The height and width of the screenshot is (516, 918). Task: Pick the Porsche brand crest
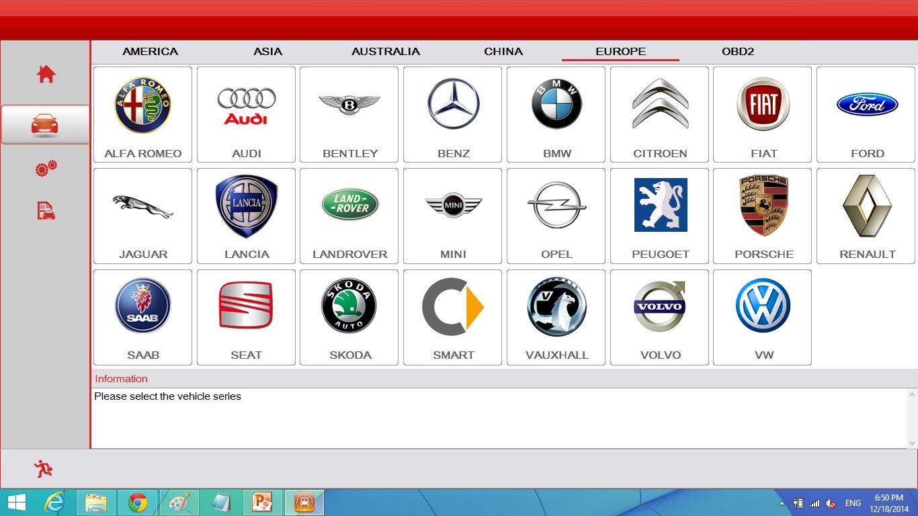[764, 206]
